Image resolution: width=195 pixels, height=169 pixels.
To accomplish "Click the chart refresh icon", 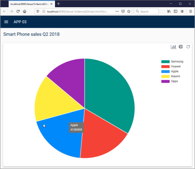I will point(188,47).
